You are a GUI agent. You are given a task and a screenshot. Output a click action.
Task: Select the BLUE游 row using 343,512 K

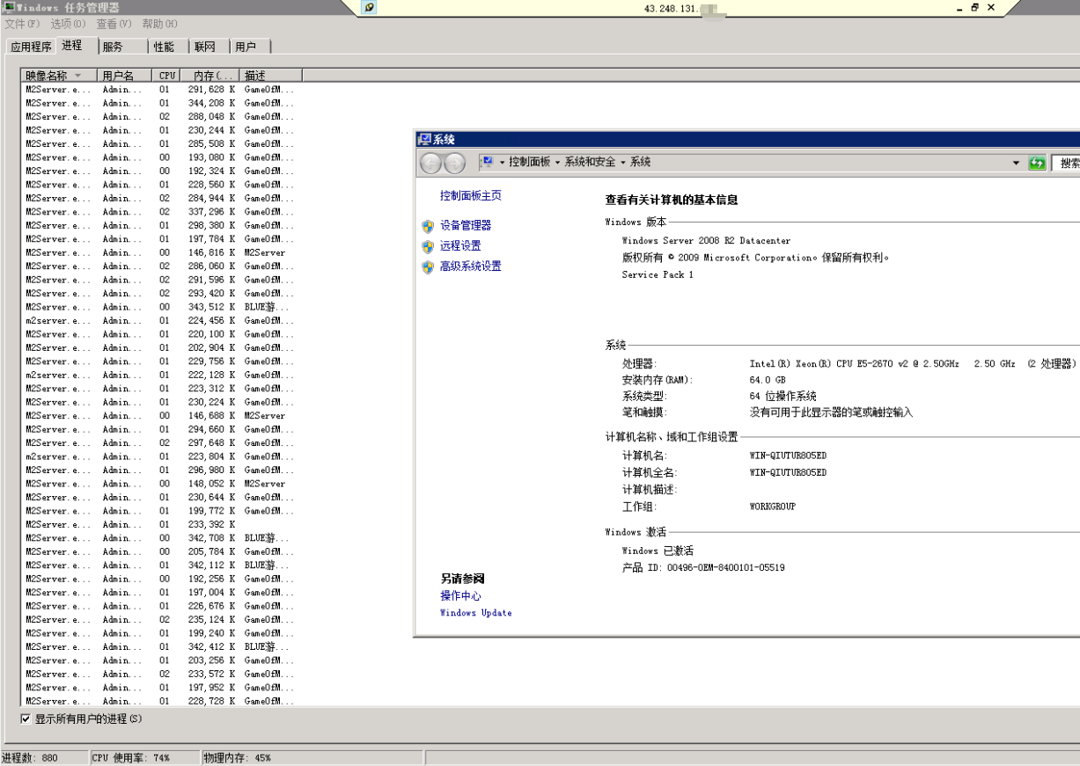[x=161, y=307]
